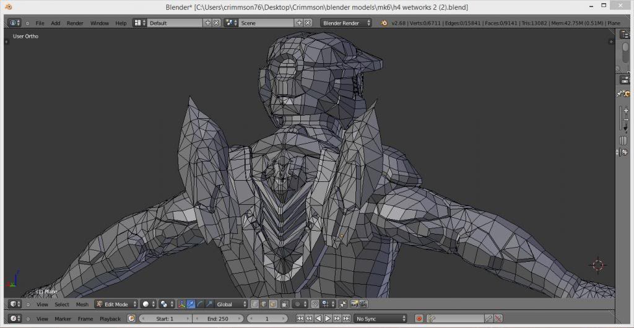Delete keyframe with the crossed key icon
Screen dimensions: 634x328
click(498, 319)
